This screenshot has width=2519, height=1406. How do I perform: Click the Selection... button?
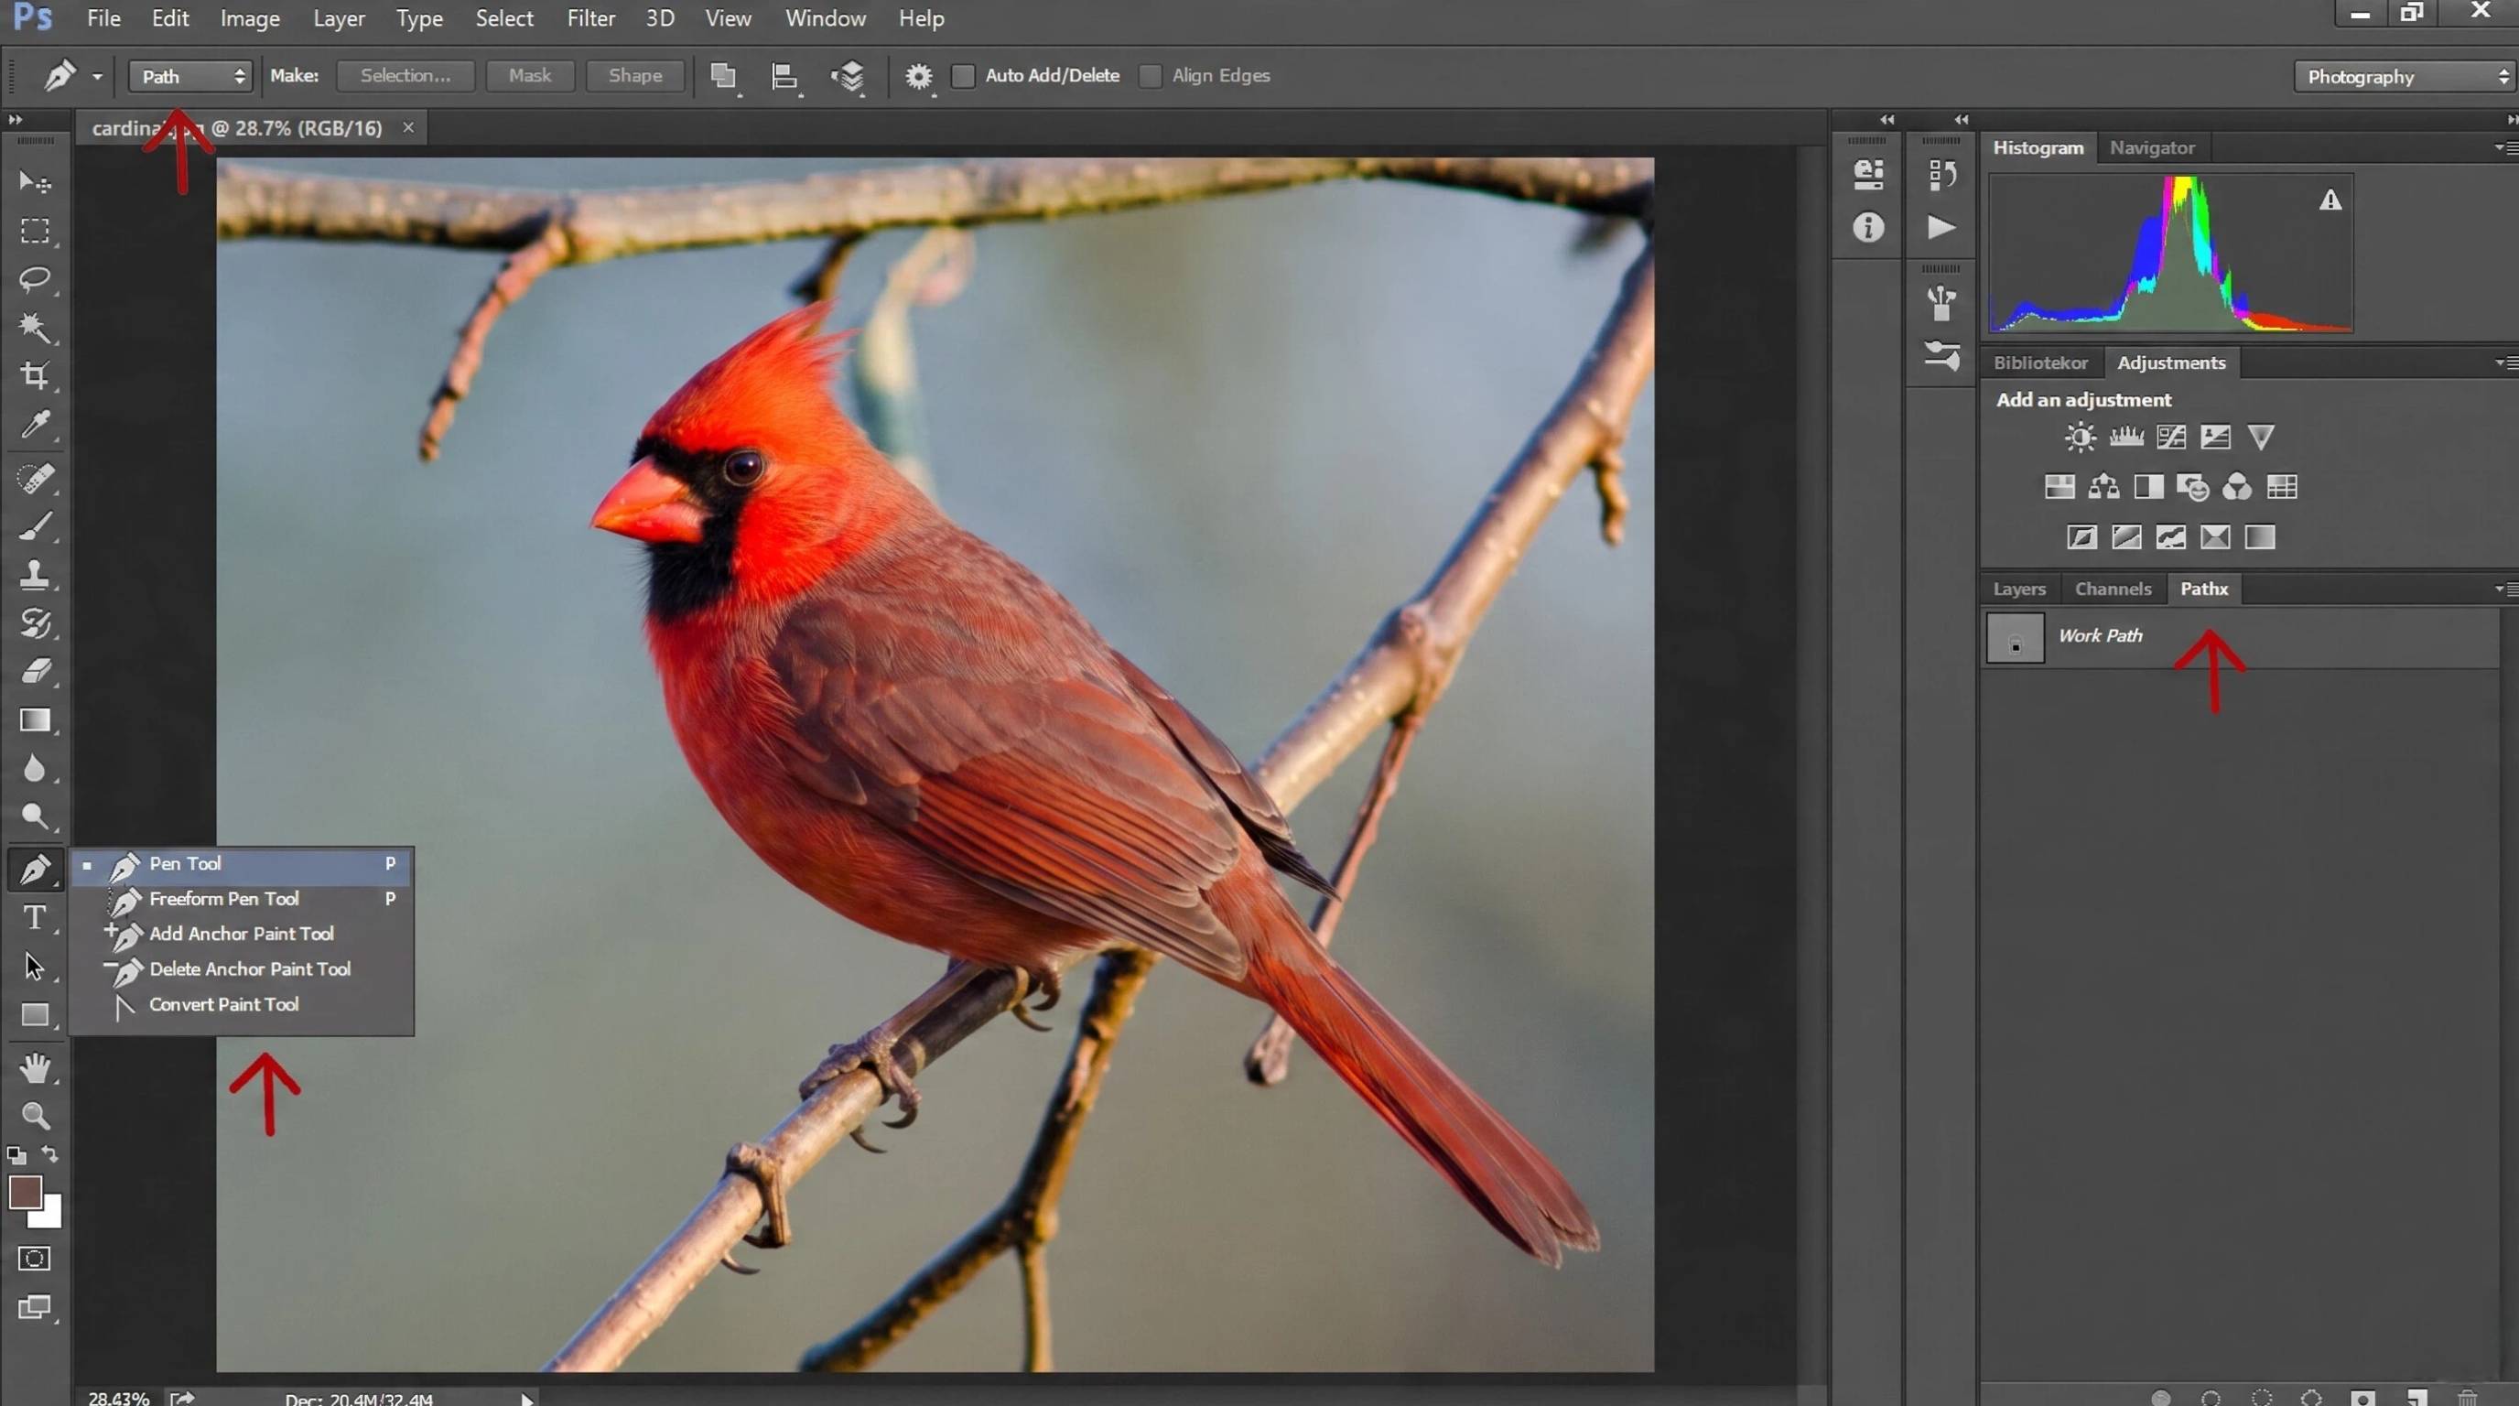point(405,75)
